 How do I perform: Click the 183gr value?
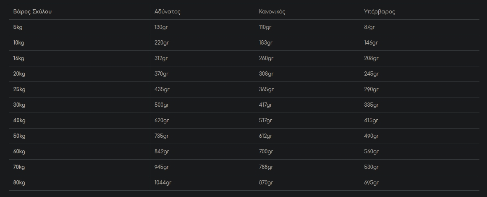(x=266, y=43)
